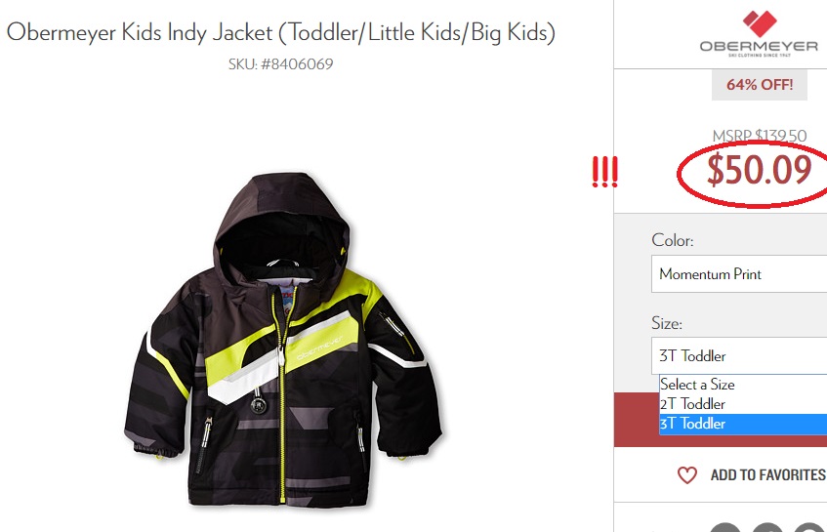Click the circled $50.09 sale price

click(759, 170)
